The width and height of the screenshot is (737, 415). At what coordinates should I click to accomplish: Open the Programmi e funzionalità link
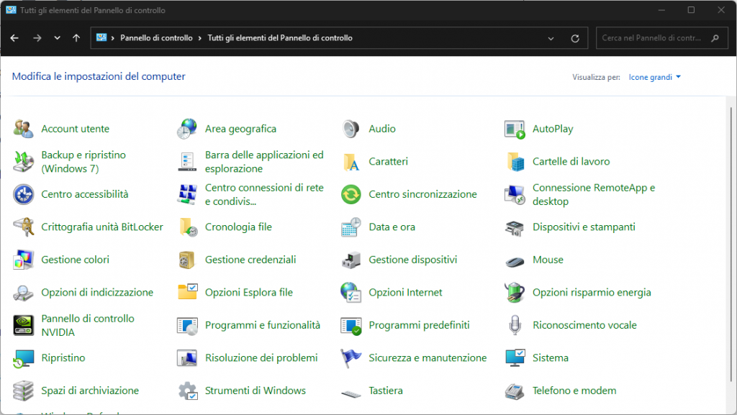[262, 326]
